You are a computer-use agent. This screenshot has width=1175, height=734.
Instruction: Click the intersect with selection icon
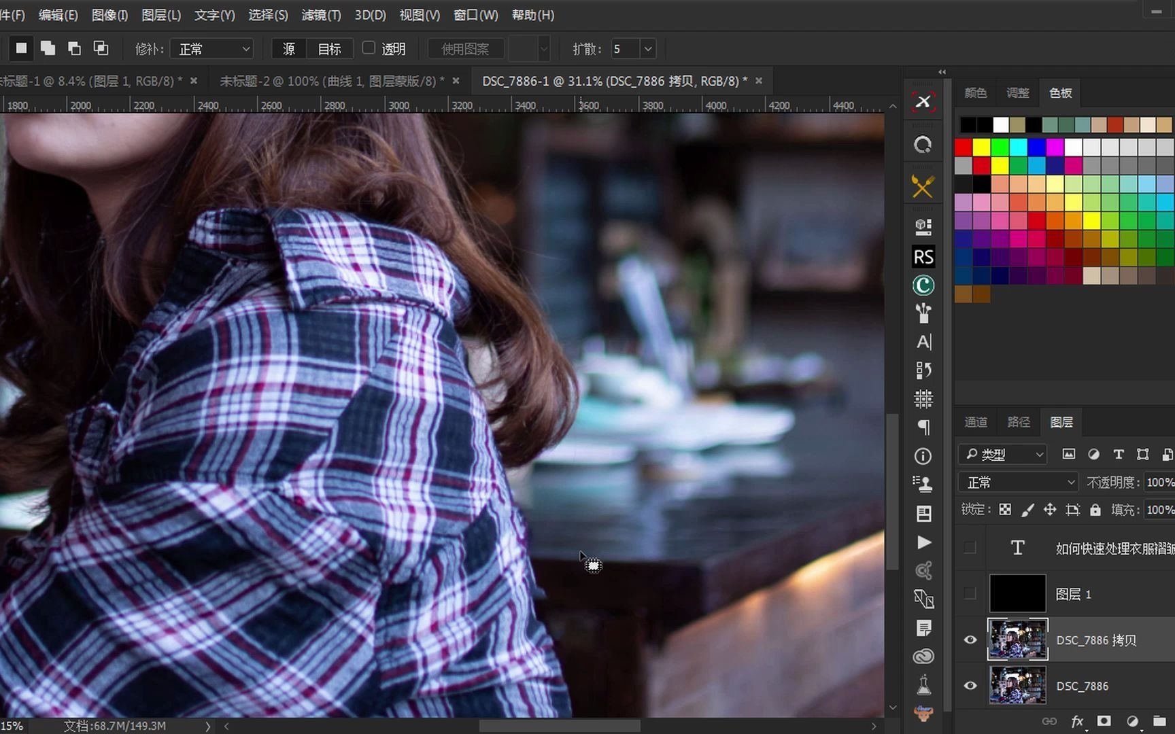coord(101,48)
